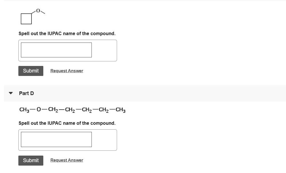
Task: Click the Part D 'Spell out' instruction text
Action: pyautogui.click(x=67, y=123)
